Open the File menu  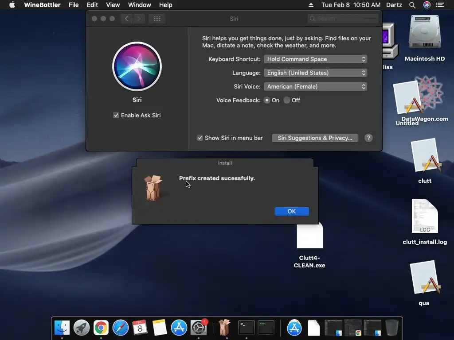(74, 5)
